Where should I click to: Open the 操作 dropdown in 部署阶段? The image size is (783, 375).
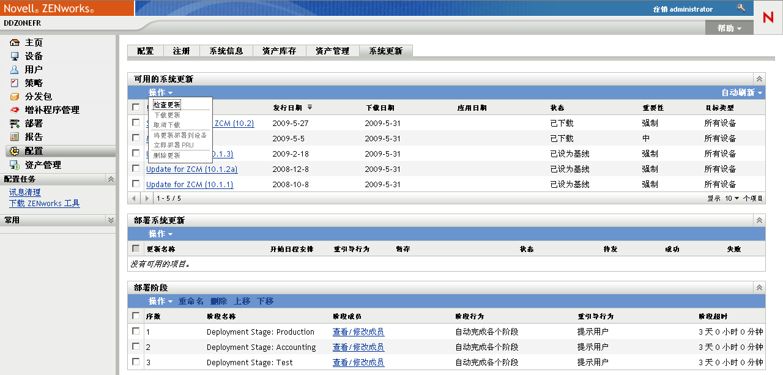(x=160, y=301)
